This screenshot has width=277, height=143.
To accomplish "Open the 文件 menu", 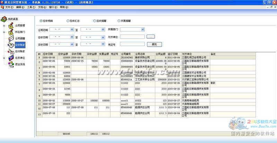I will pyautogui.click(x=9, y=7).
